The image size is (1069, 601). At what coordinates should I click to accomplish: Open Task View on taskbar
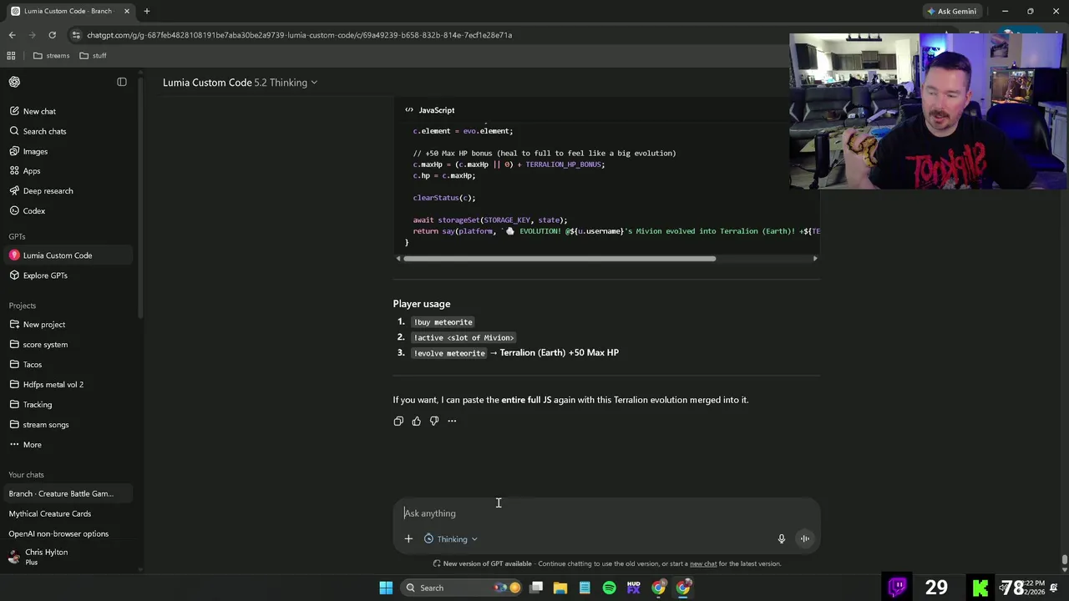point(536,588)
